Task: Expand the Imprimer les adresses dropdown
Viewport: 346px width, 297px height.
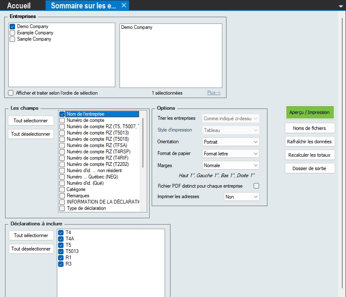Action: tap(242, 197)
